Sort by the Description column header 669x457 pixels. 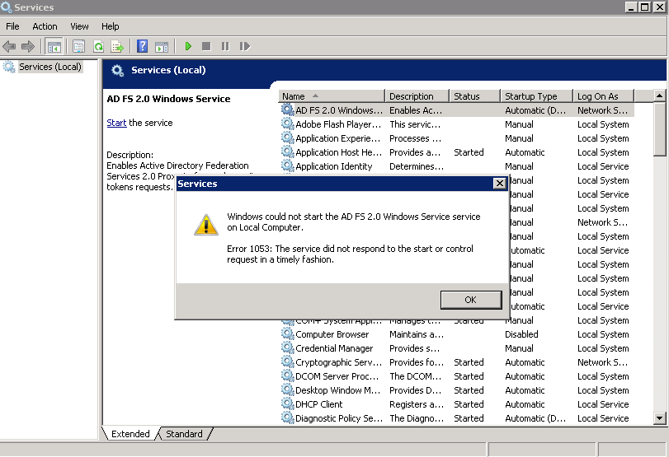pos(417,96)
